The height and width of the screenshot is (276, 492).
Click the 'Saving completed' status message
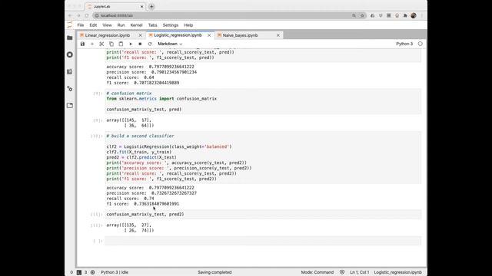(x=214, y=272)
